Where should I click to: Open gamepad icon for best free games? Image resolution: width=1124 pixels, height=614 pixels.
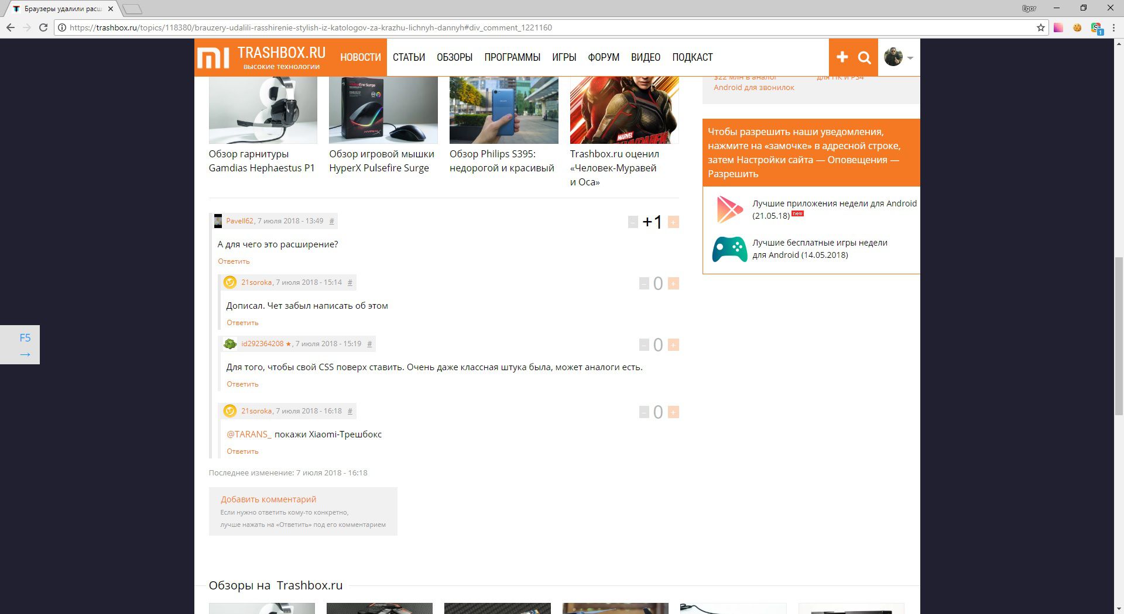coord(729,249)
